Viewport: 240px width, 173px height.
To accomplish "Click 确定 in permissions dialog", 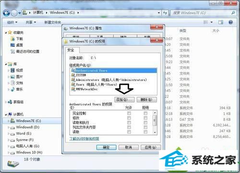I will 106,147.
